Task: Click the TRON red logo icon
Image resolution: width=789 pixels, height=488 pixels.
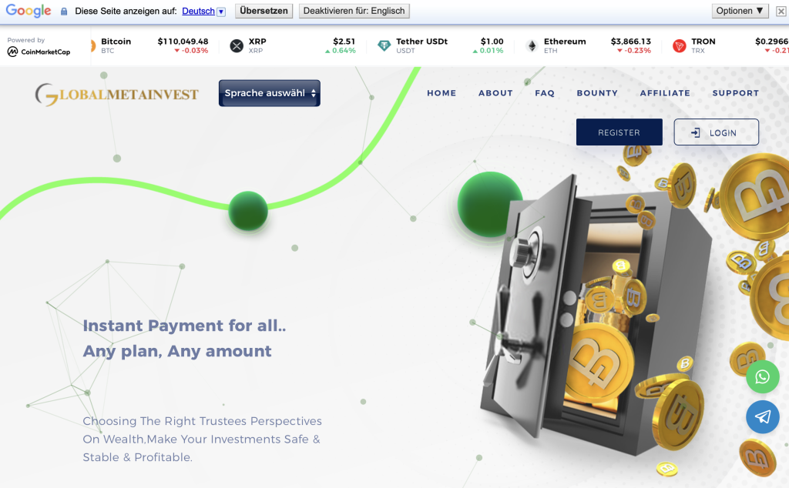Action: (x=680, y=45)
